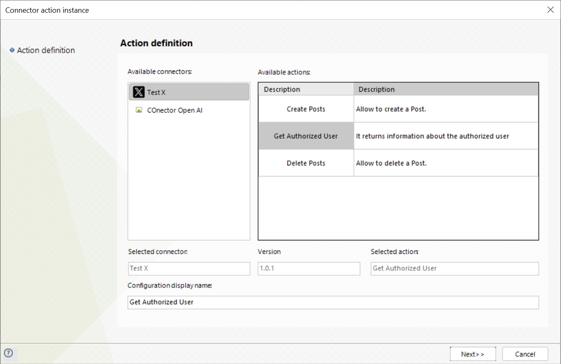This screenshot has width=561, height=364.
Task: Click 'It returns information about the authorized user'
Action: tap(432, 136)
